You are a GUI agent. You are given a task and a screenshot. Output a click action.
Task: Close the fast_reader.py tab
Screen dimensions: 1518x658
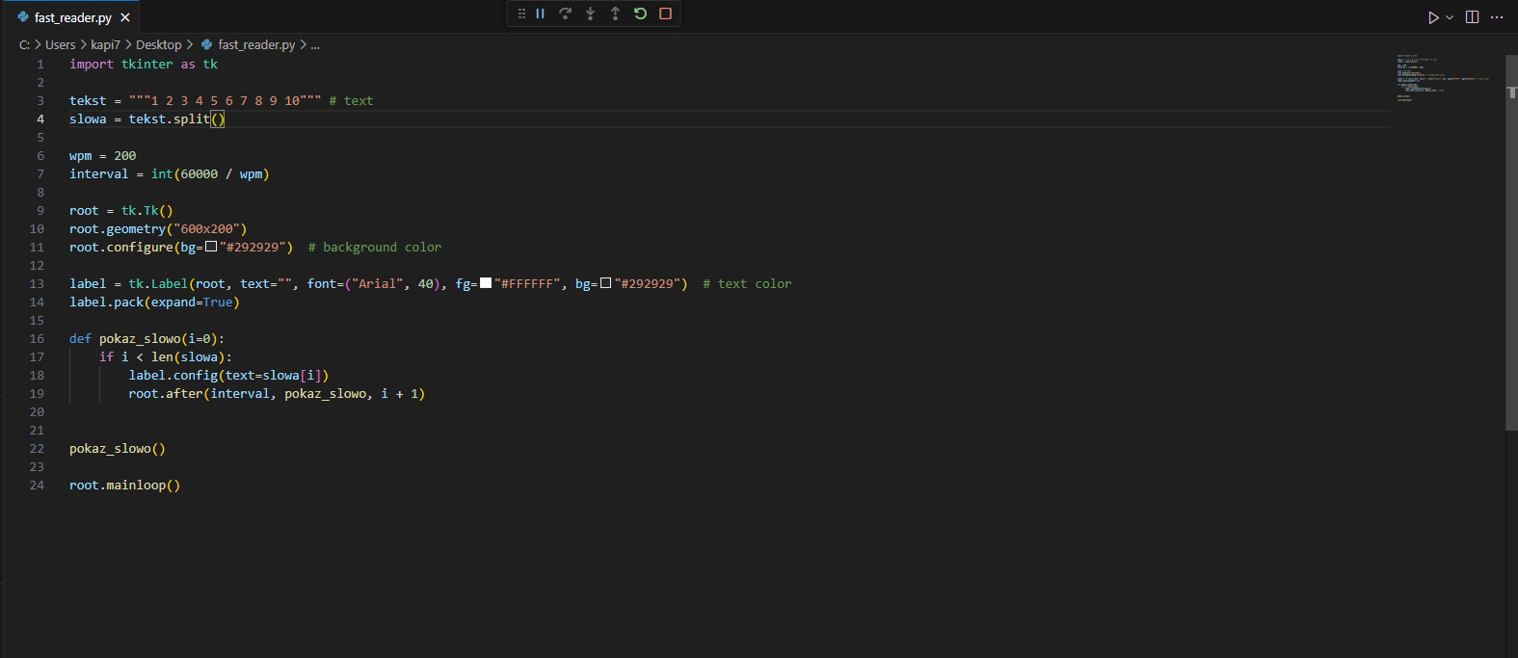tap(125, 17)
